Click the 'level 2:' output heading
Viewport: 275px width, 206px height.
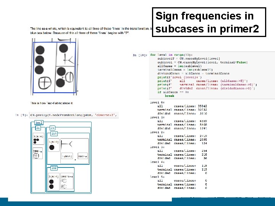click(x=157, y=132)
